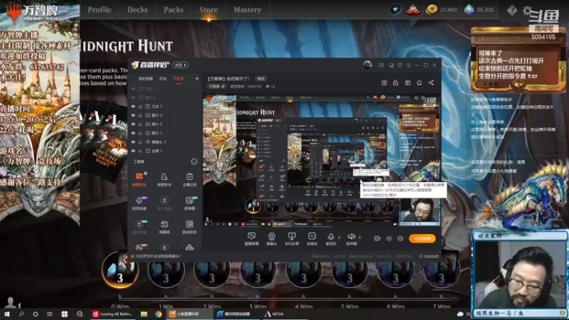The height and width of the screenshot is (320, 569).
Task: Click the pencil edit icon next to 万智牌 tag
Action: point(223,86)
